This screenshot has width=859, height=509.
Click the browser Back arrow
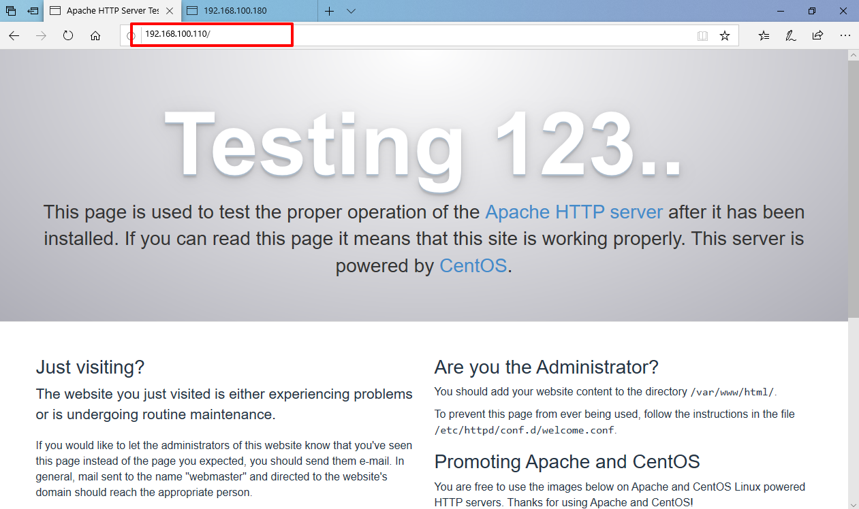[x=14, y=35]
